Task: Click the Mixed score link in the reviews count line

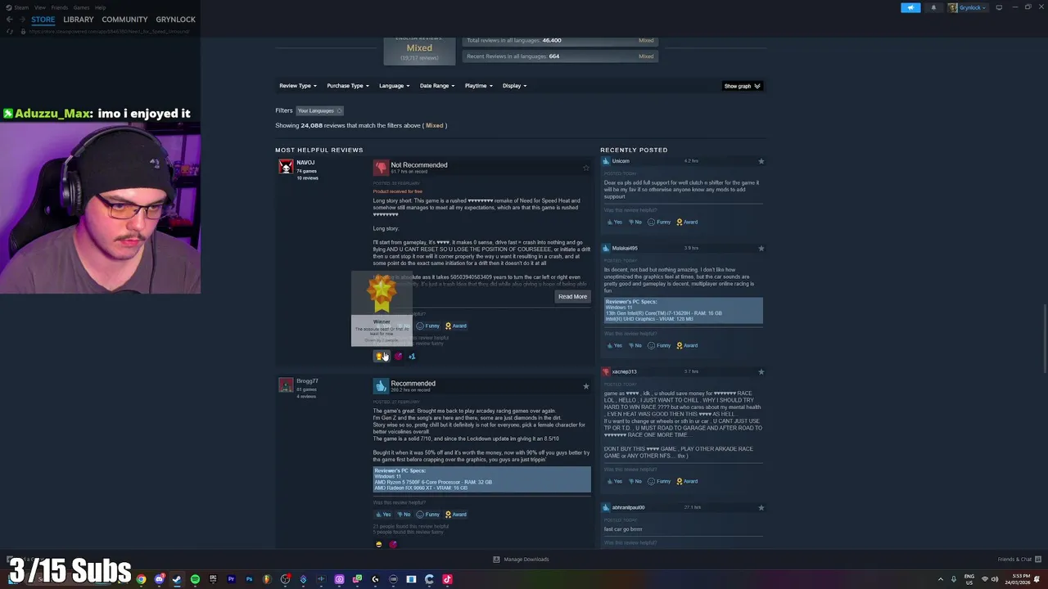Action: (434, 125)
